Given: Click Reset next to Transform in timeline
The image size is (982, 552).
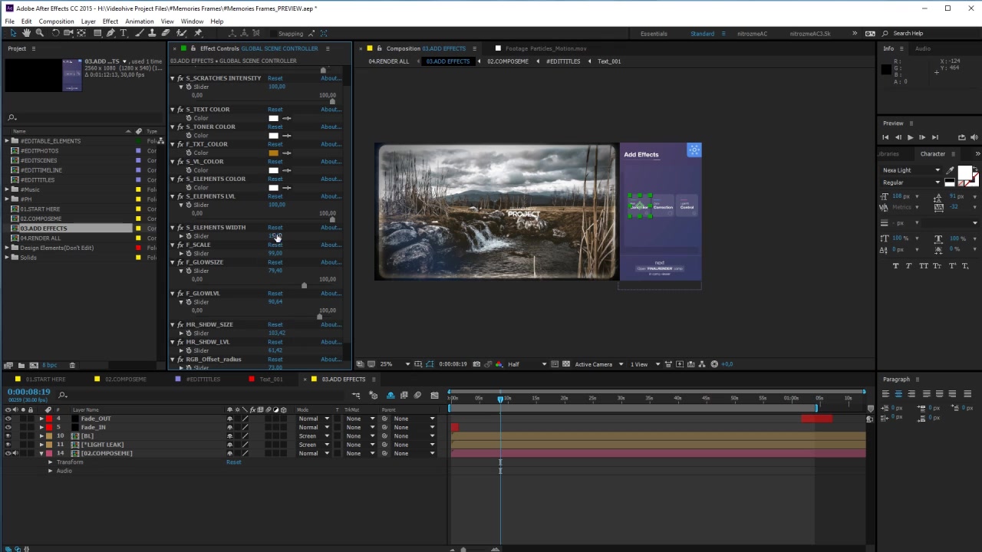Looking at the screenshot, I should coord(234,462).
